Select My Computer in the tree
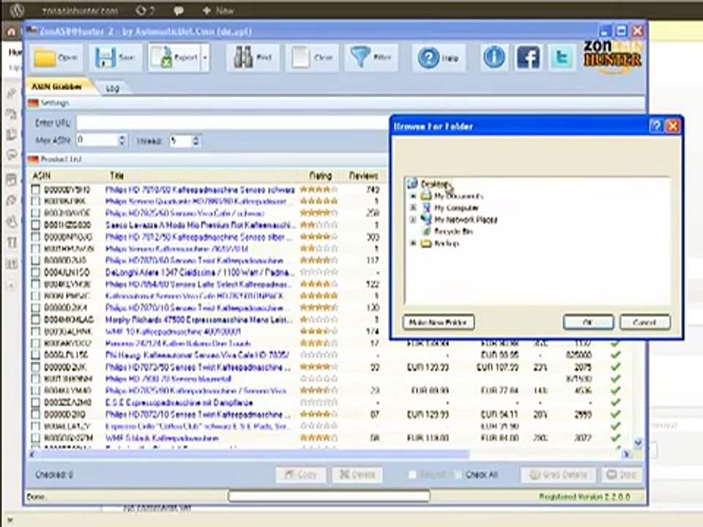 (456, 207)
